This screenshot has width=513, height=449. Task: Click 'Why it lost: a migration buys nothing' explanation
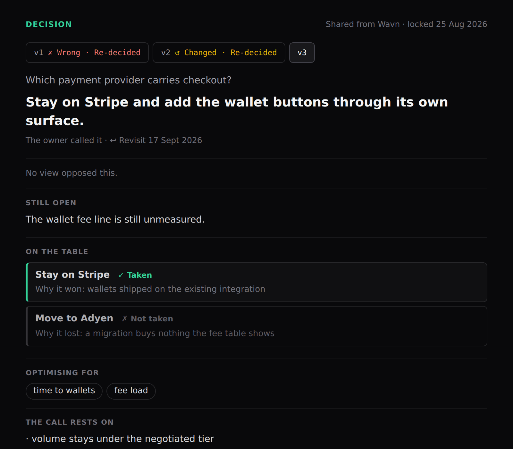point(155,334)
